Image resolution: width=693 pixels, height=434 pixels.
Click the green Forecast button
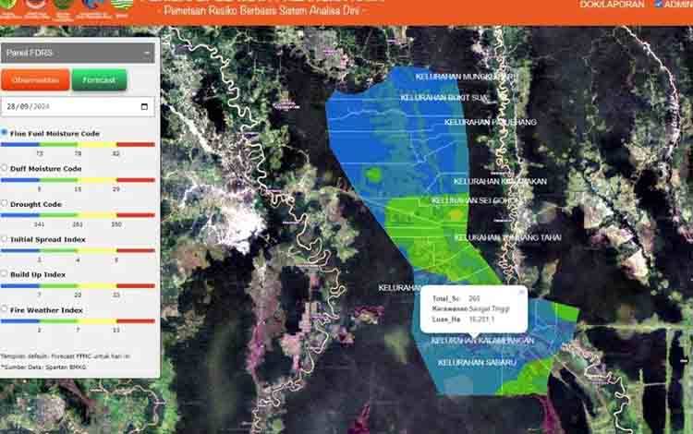tap(99, 80)
